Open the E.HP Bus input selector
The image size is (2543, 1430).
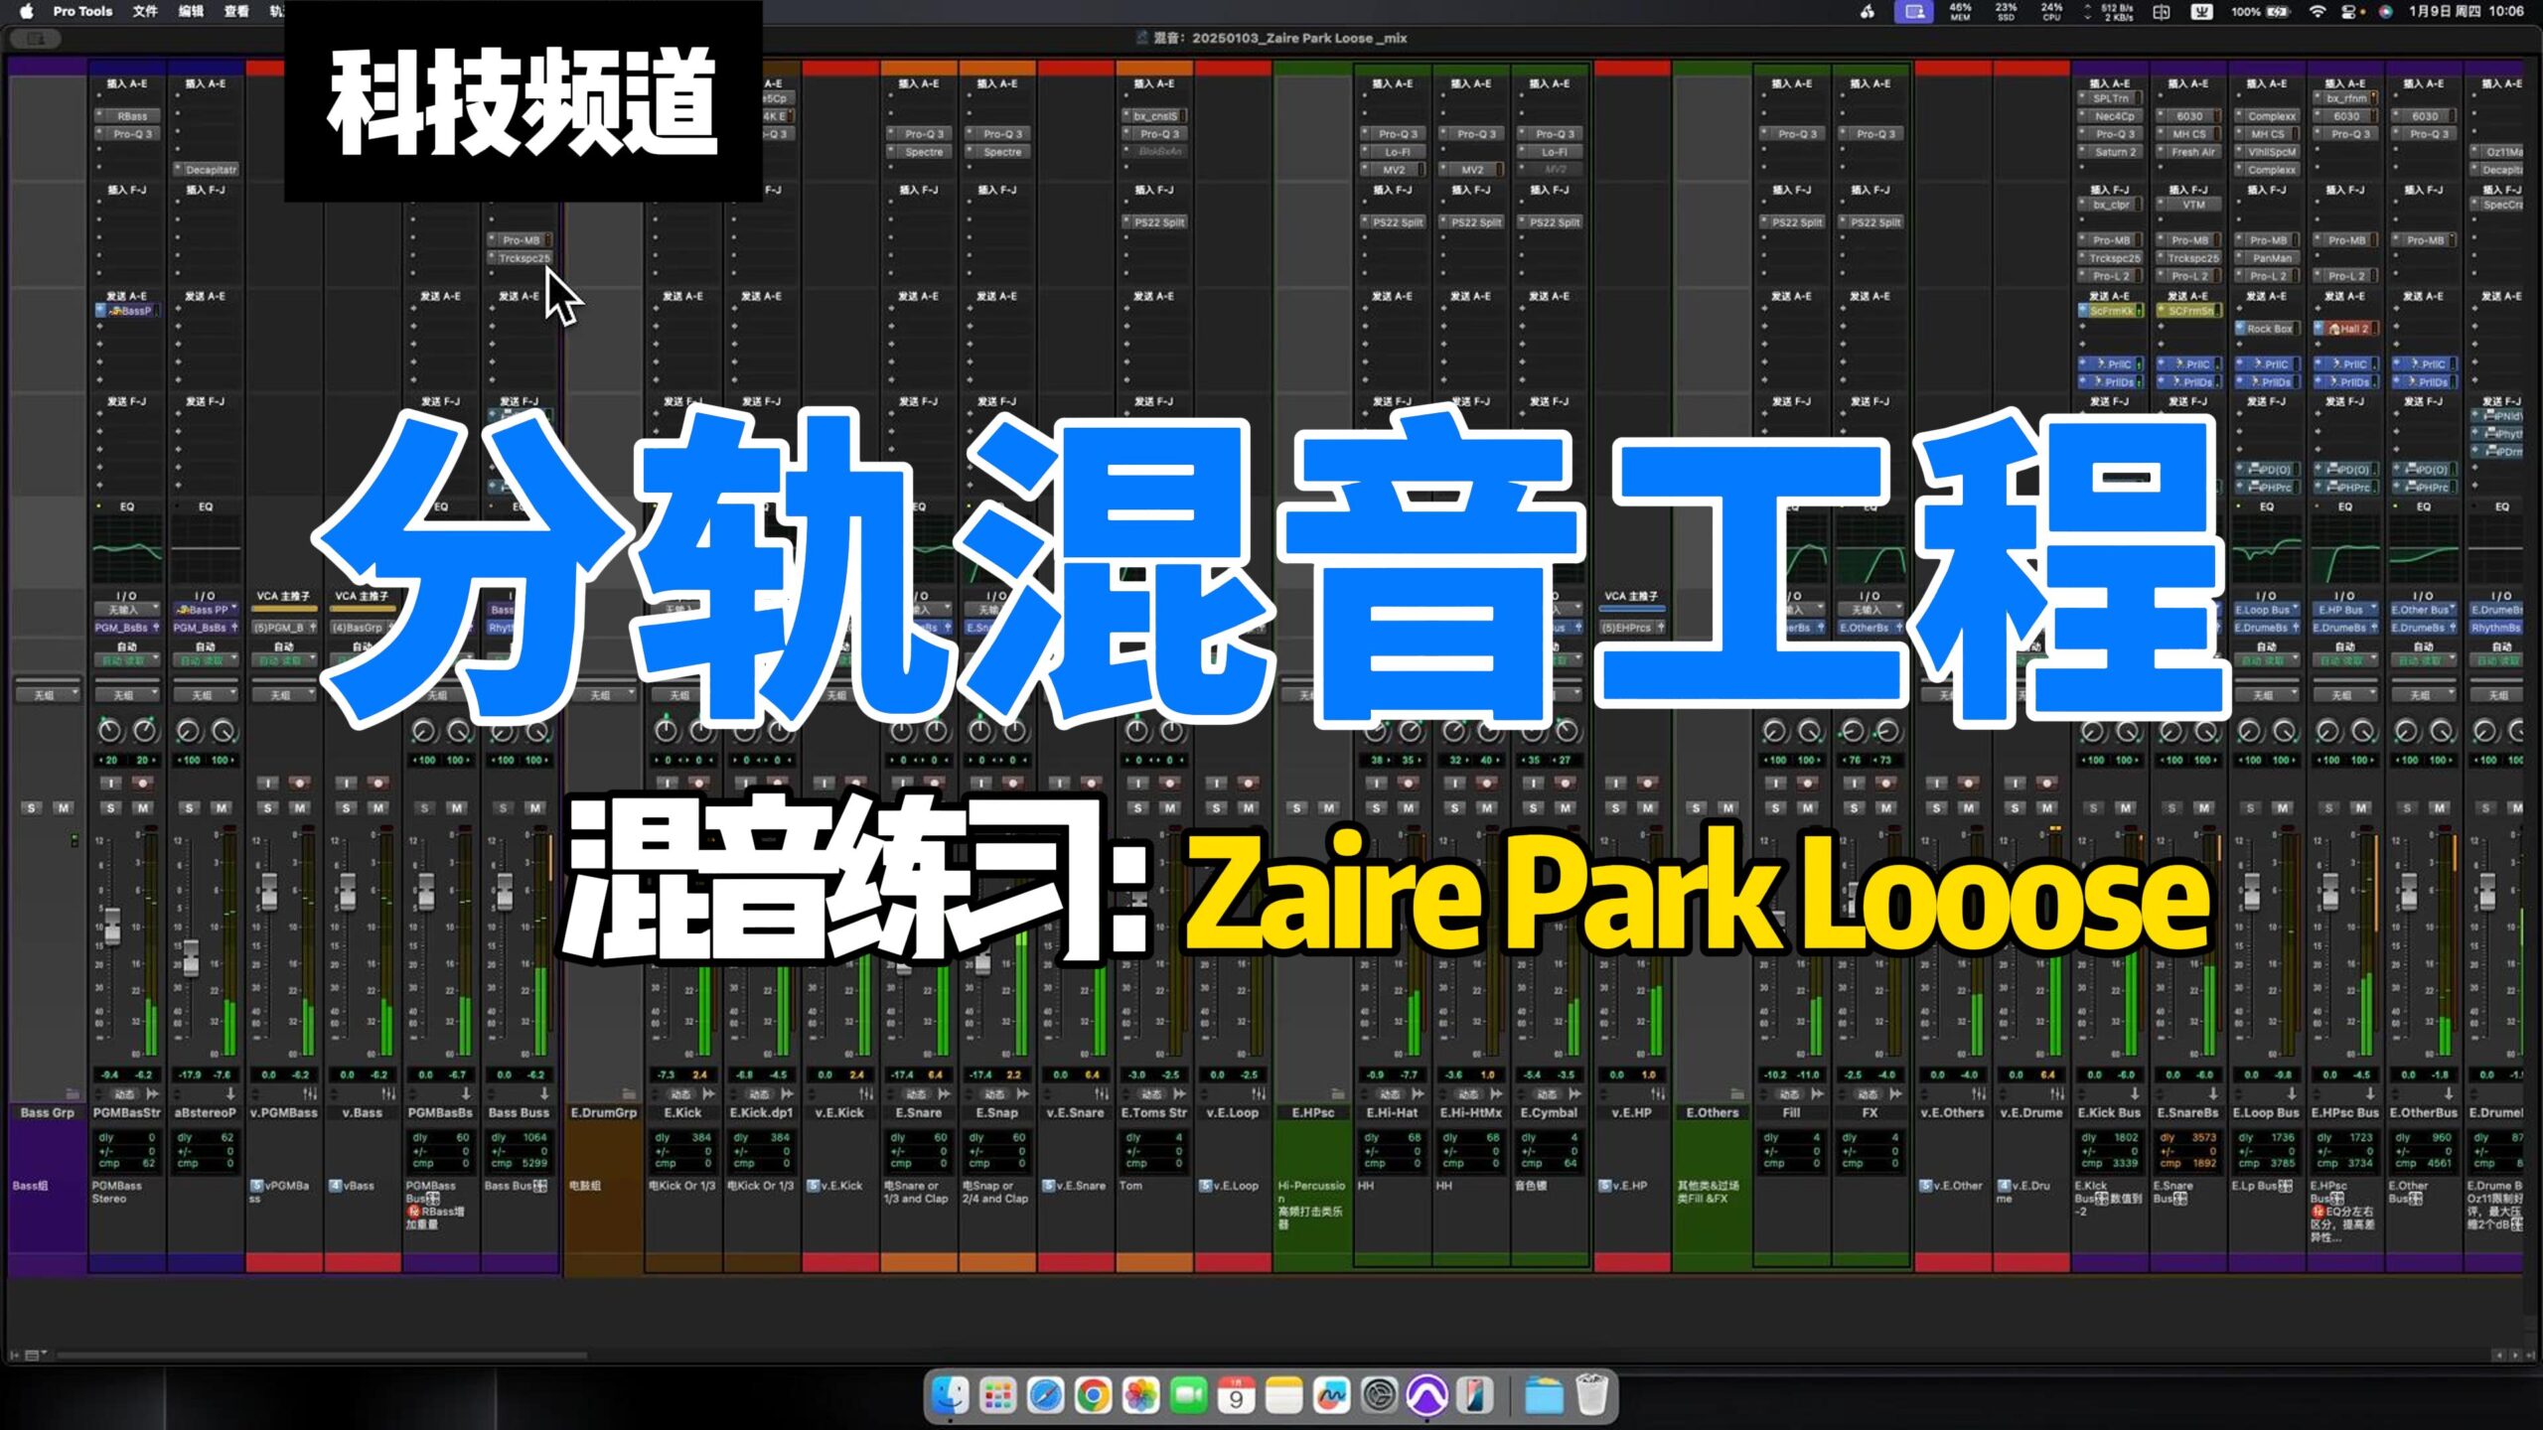click(2344, 610)
